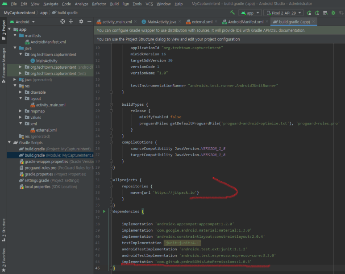Screen dimensions: 345x274
Task: Close the AndroidManifest.xml tab
Action: tap(267, 21)
